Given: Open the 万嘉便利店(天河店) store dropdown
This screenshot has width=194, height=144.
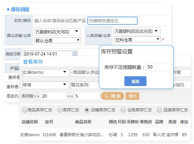Looking at the screenshot, I should click(x=58, y=32).
